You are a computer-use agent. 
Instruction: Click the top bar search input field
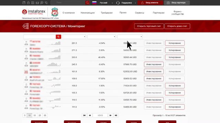point(68,3)
